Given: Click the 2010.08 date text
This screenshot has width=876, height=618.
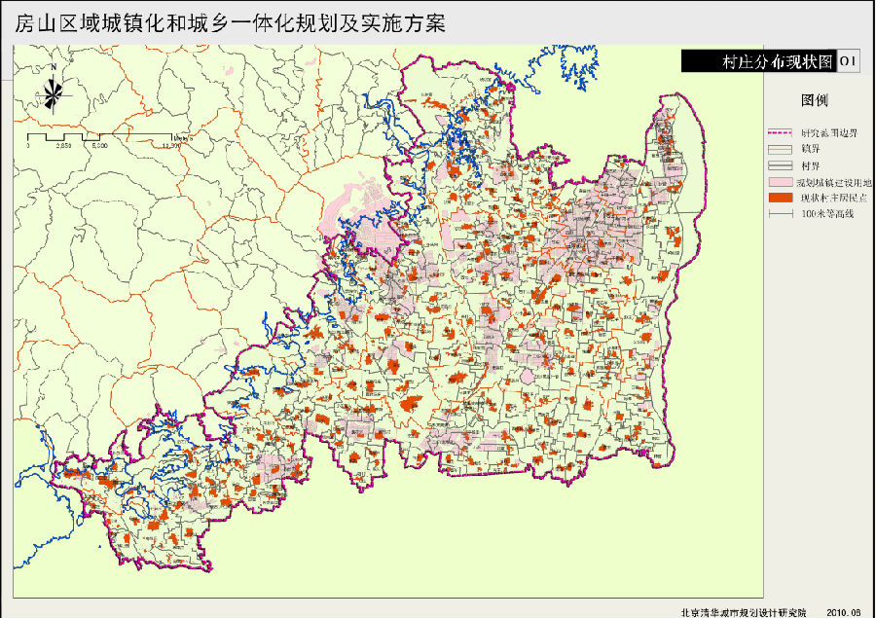Looking at the screenshot, I should [843, 612].
